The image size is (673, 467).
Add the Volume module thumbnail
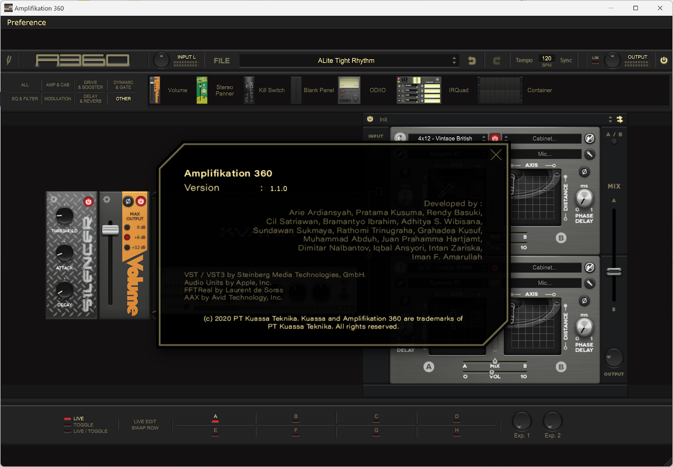click(155, 90)
